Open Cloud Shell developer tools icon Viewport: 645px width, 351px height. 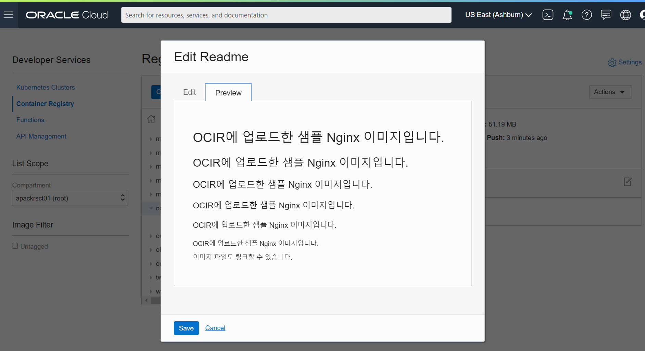tap(548, 15)
